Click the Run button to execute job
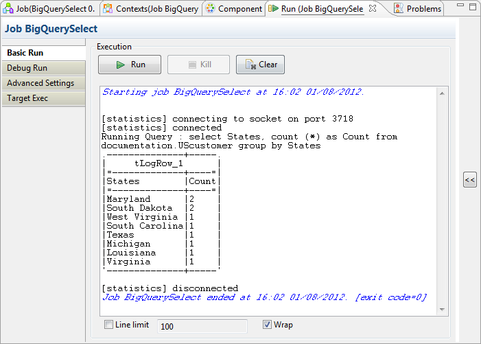 coord(130,65)
